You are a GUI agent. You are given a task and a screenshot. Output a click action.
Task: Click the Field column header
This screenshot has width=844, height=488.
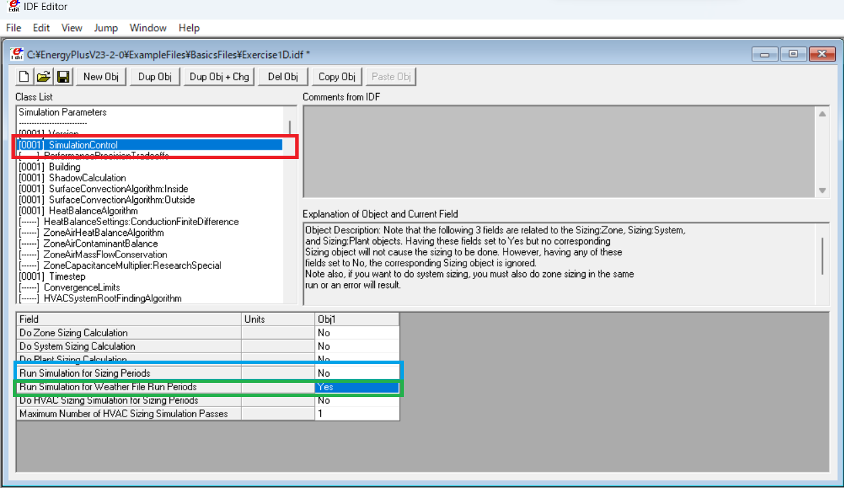pos(129,319)
